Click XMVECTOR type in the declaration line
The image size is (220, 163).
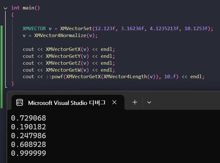(34, 29)
